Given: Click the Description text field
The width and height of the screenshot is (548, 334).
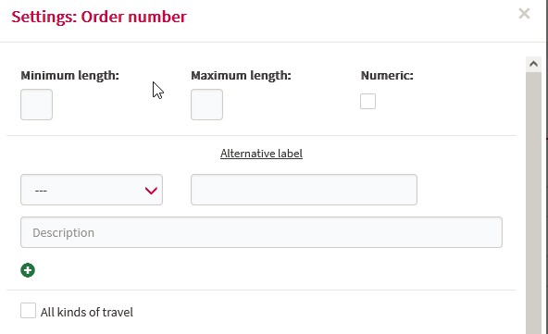Looking at the screenshot, I should 261,232.
